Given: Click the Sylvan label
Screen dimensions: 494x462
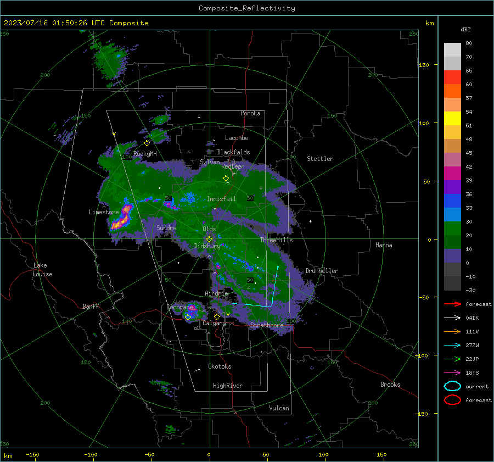Looking at the screenshot, I should 210,162.
